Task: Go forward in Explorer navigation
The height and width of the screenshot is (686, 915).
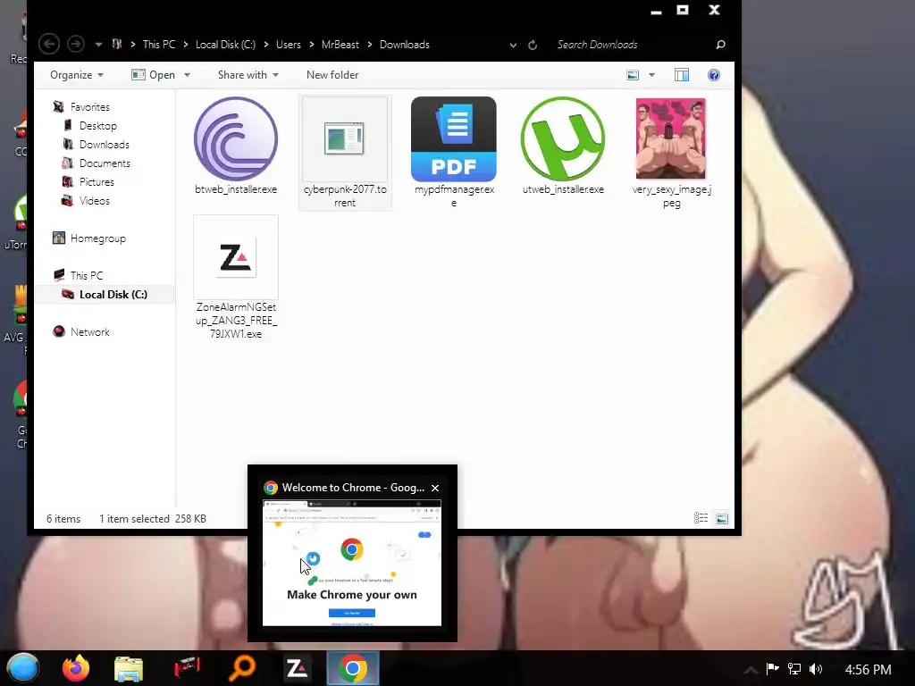Action: tap(76, 45)
